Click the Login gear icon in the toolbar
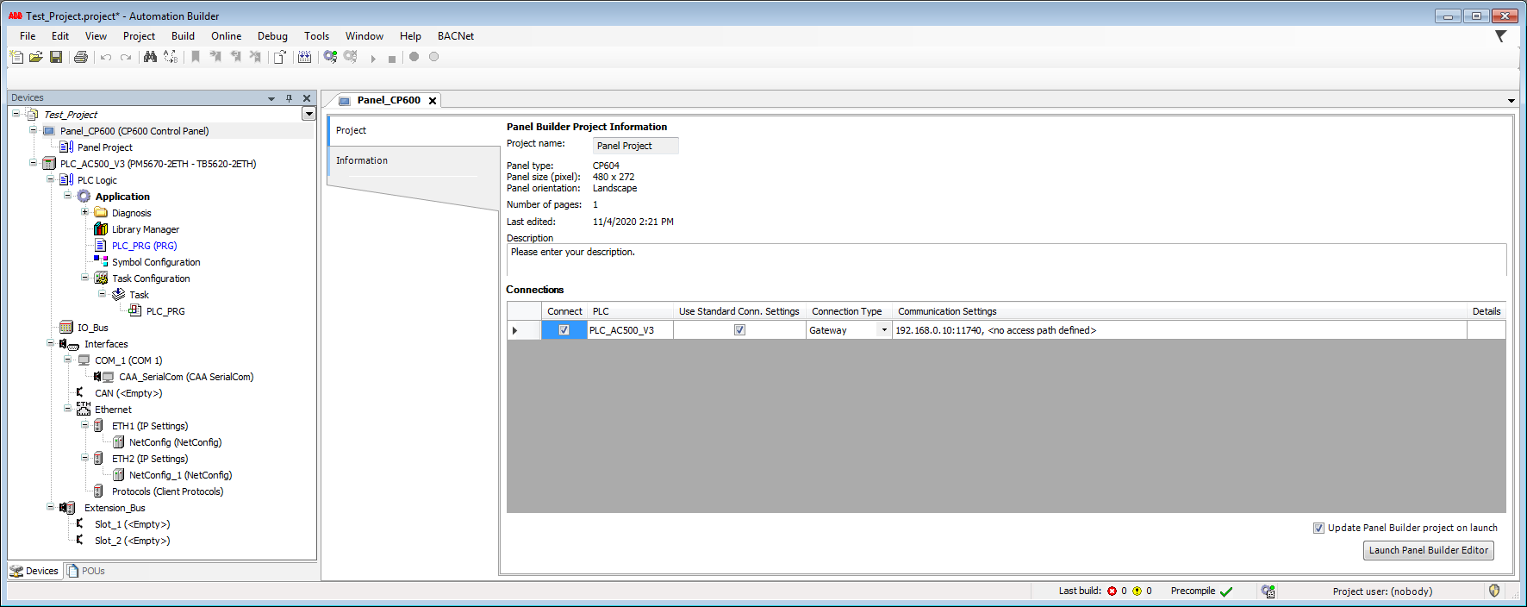Viewport: 1527px width, 607px height. [x=330, y=57]
